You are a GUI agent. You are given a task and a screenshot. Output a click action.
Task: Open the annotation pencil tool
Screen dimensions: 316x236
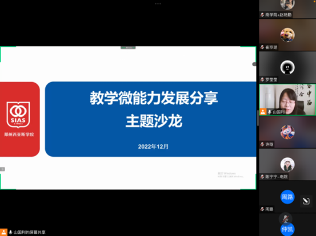click(x=306, y=201)
